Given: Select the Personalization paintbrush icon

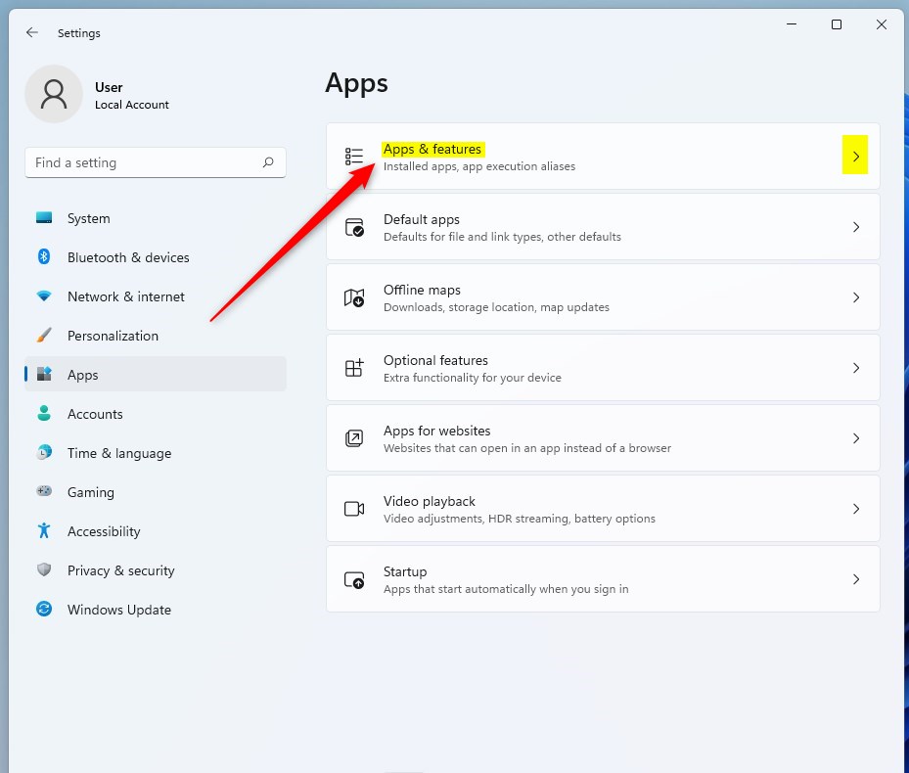Looking at the screenshot, I should coord(44,336).
